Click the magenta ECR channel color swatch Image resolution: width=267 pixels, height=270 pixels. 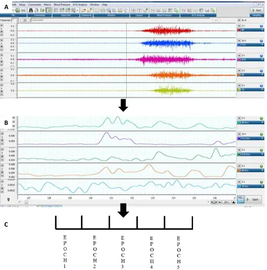(x=239, y=60)
